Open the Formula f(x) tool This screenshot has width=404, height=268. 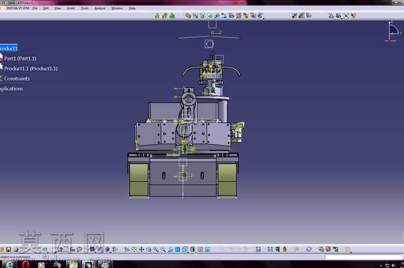(72, 249)
